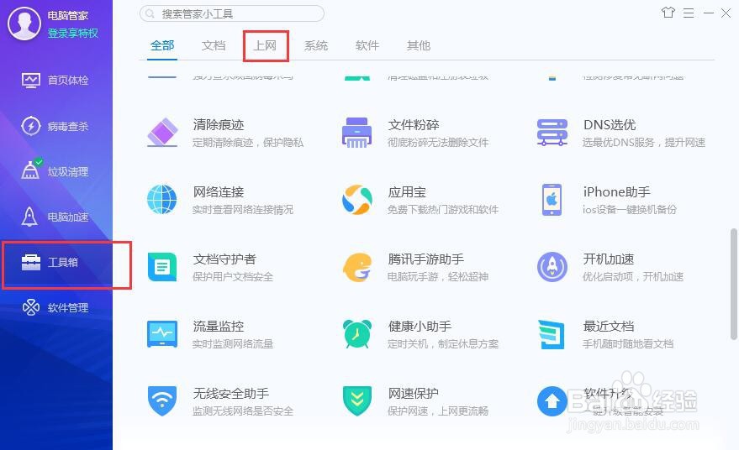The image size is (739, 450).
Task: Click the 网络连接 title text
Action: pos(219,192)
